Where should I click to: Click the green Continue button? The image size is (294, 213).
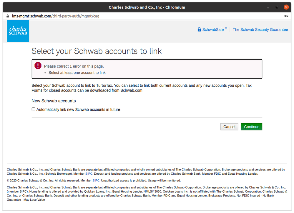pyautogui.click(x=251, y=127)
